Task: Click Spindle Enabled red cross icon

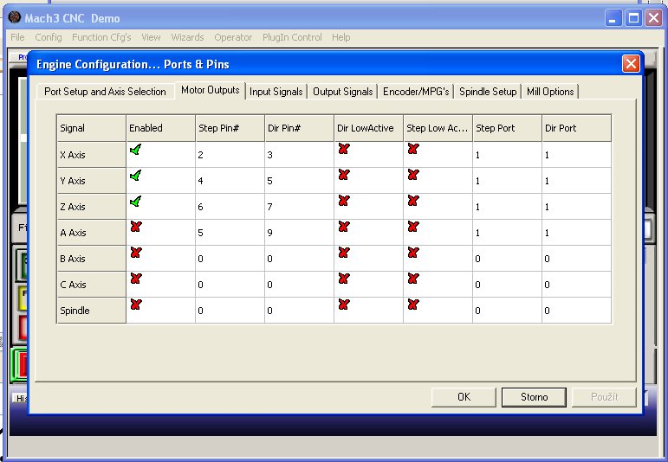Action: coord(135,305)
